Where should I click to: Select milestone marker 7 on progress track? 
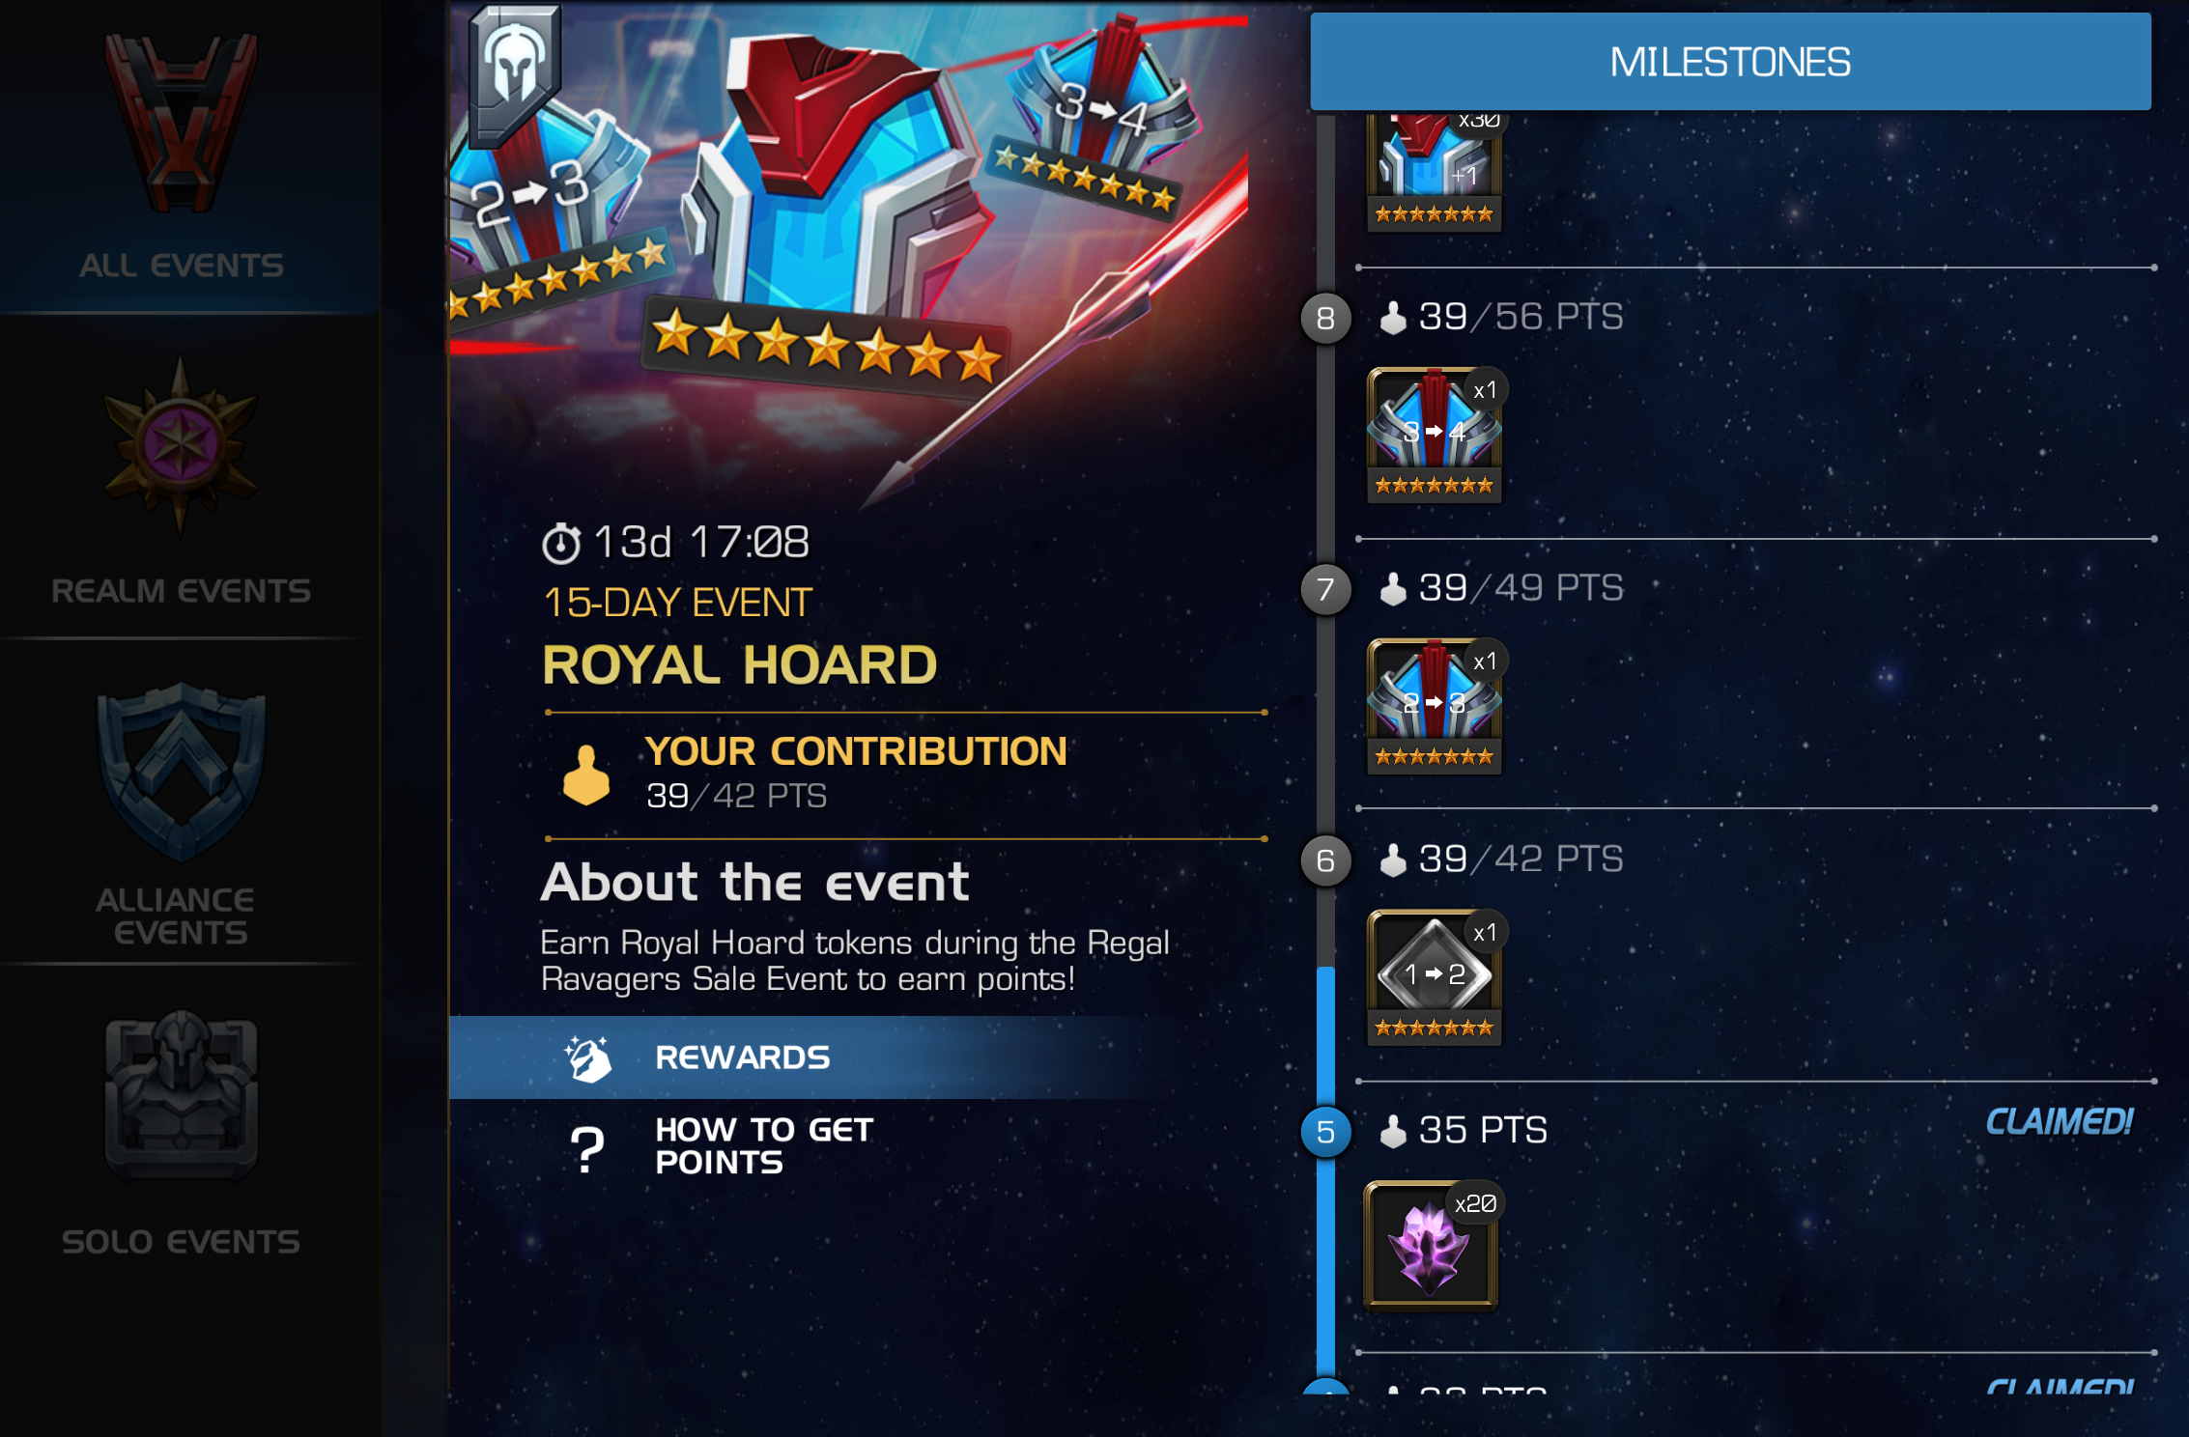click(1325, 589)
